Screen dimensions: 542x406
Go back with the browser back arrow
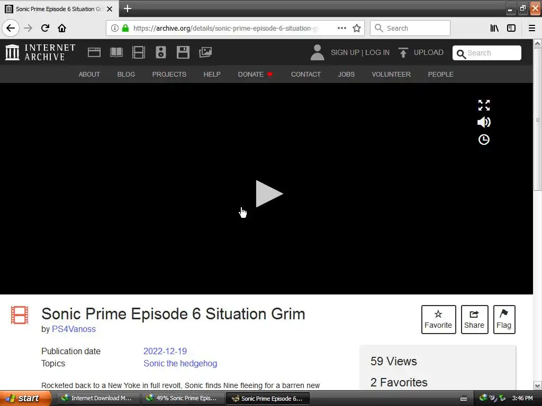pyautogui.click(x=11, y=28)
